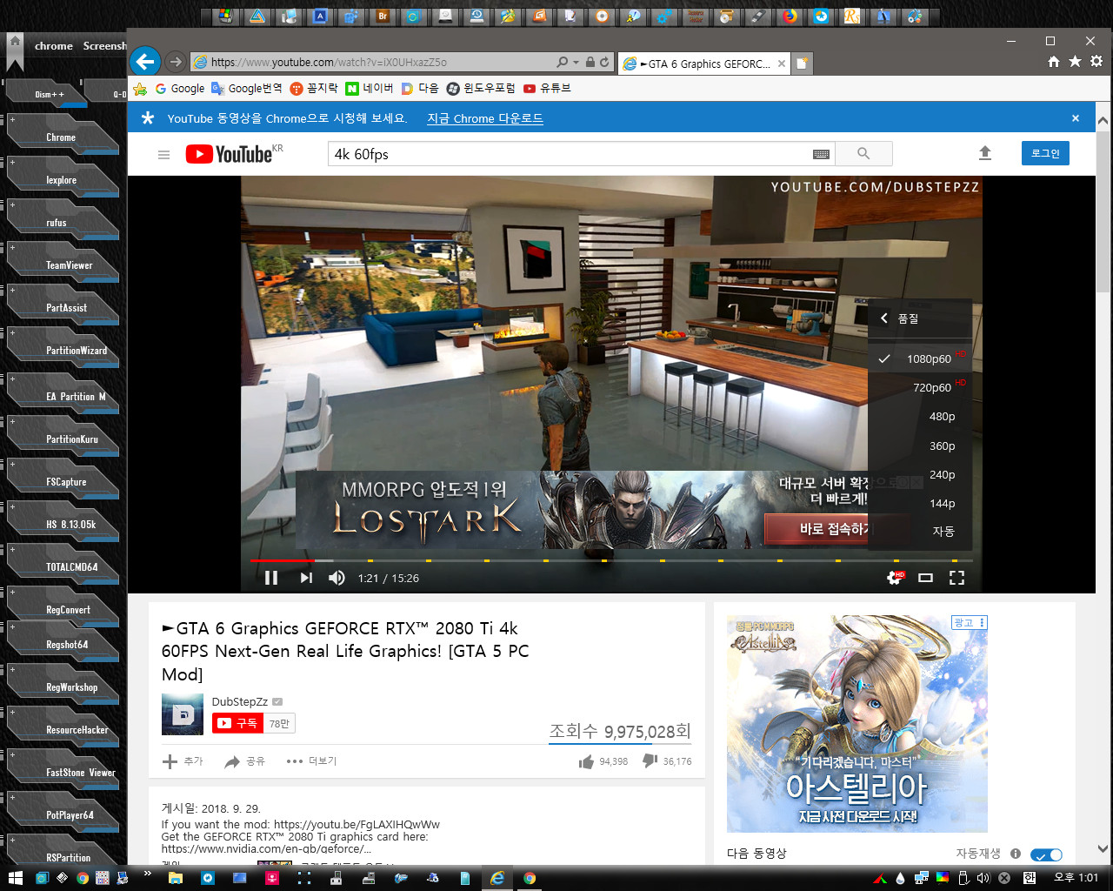
Task: Open the 윈도우포럼 bookmark
Action: click(481, 88)
